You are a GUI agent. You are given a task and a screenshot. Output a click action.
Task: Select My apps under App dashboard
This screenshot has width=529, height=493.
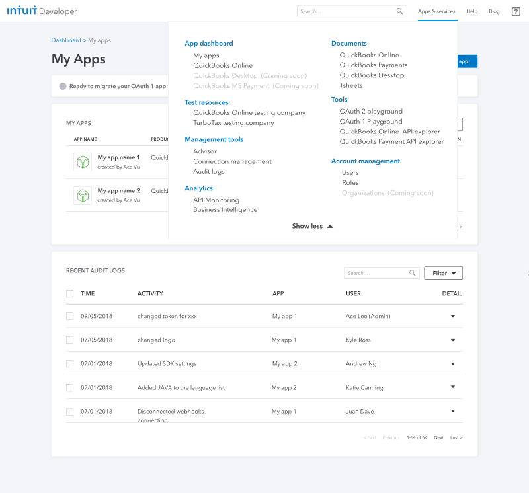pyautogui.click(x=206, y=56)
